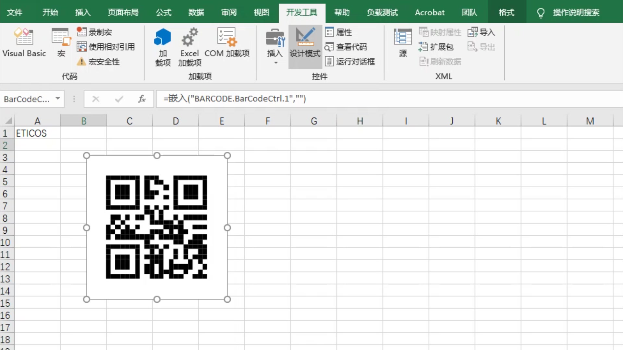Switch to the Acrobat tab

430,12
